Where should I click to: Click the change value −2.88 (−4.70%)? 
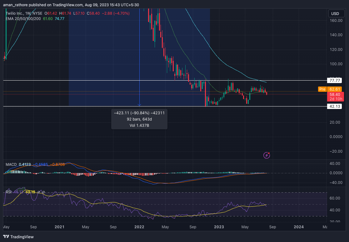pos(116,13)
